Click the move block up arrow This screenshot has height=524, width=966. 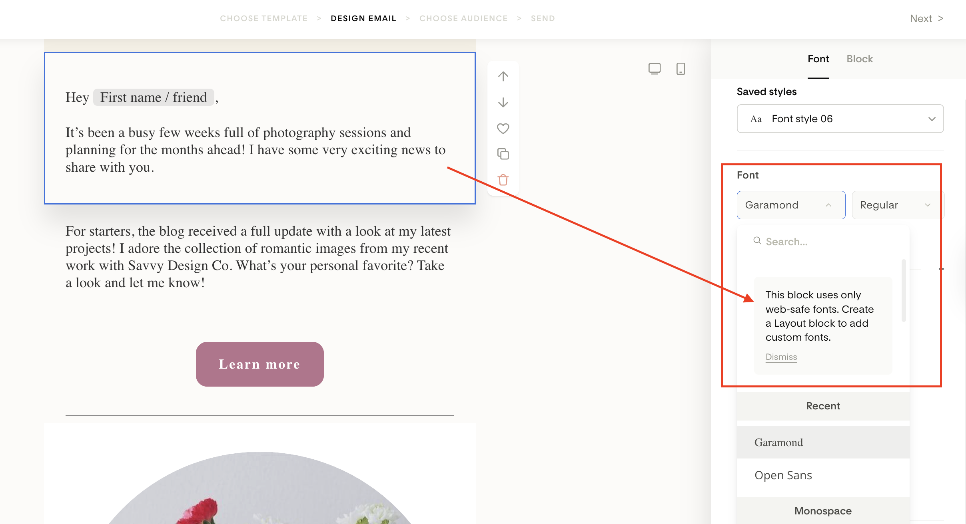click(x=503, y=76)
